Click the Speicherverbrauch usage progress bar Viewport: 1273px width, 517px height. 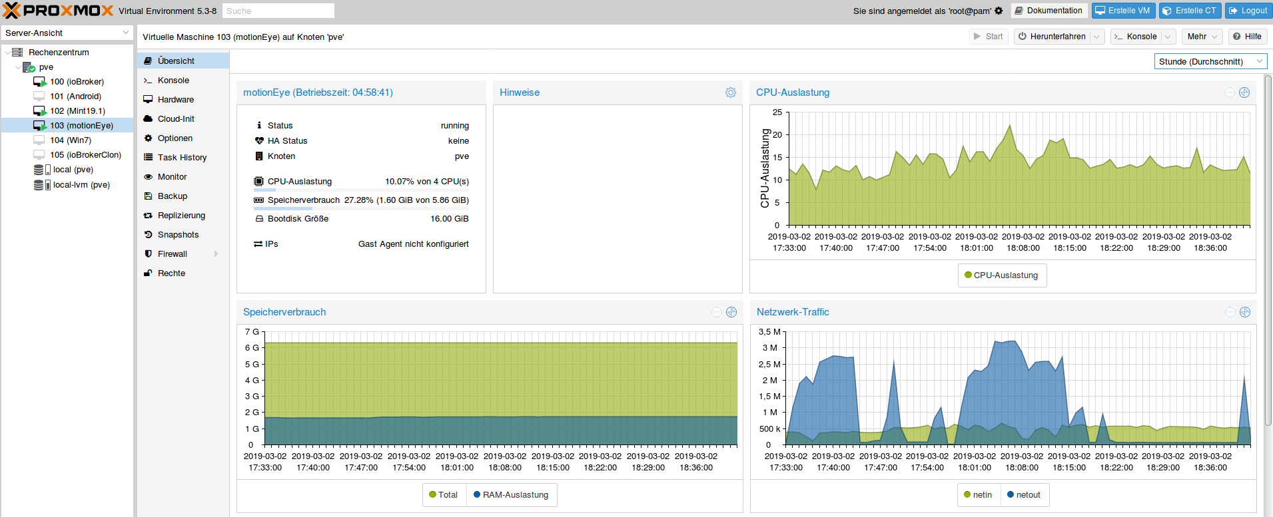click(361, 208)
